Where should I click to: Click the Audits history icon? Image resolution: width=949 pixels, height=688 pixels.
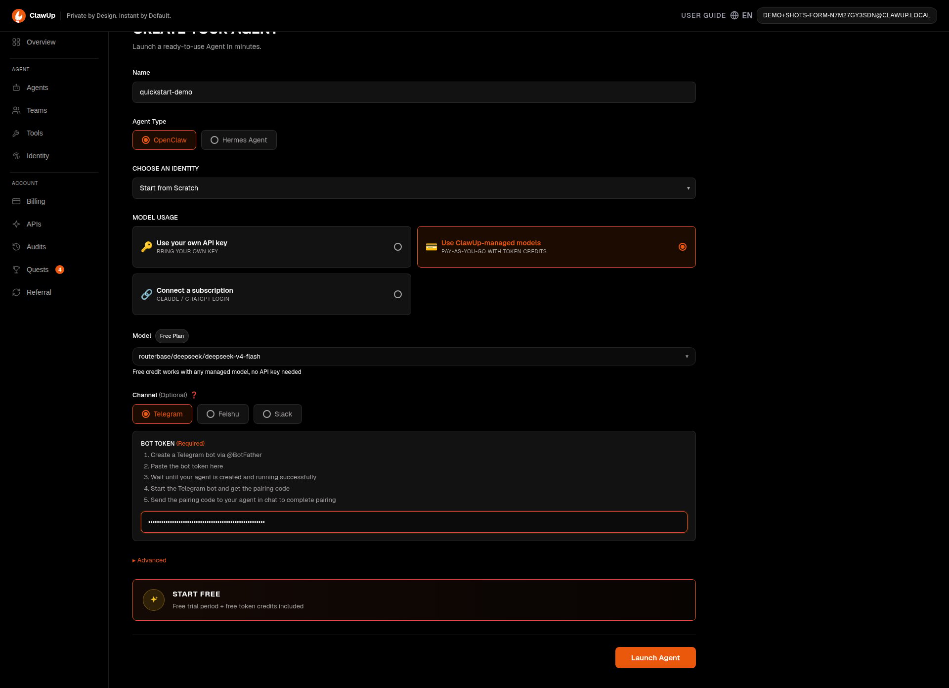[x=16, y=247]
